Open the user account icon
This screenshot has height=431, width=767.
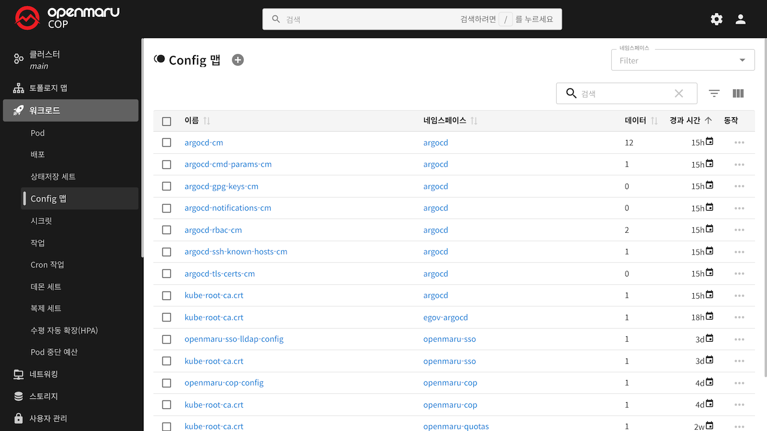[741, 19]
